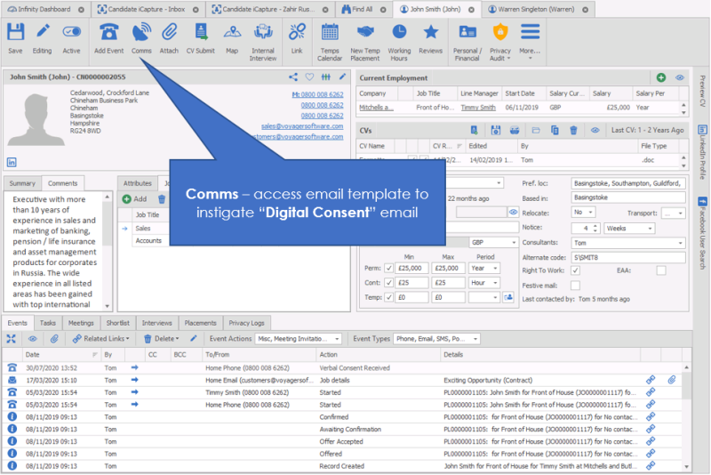Add new Current Employment with green plus
711x475 pixels.
pos(660,78)
